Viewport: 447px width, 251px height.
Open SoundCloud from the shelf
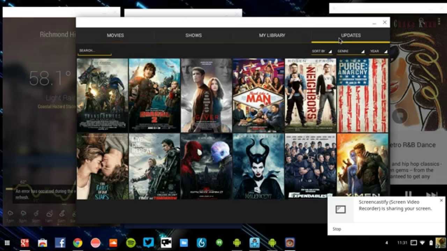click(113, 243)
